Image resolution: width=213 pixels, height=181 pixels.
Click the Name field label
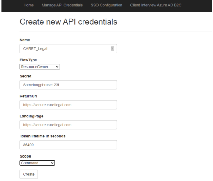pyautogui.click(x=25, y=40)
